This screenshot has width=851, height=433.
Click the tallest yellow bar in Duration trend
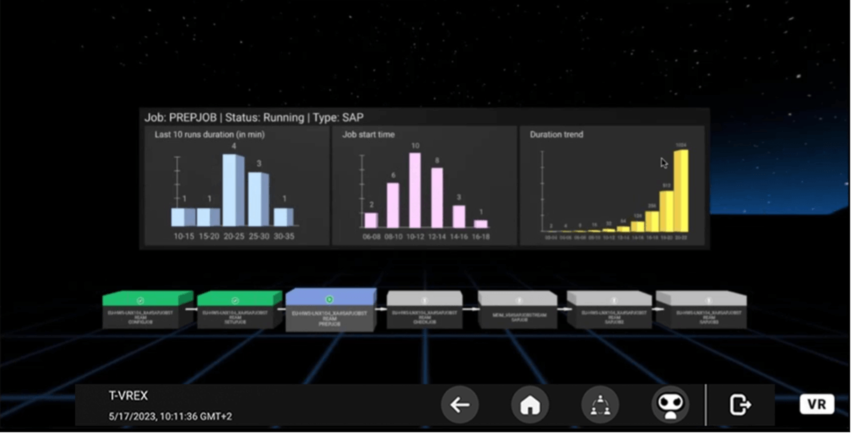tap(681, 191)
